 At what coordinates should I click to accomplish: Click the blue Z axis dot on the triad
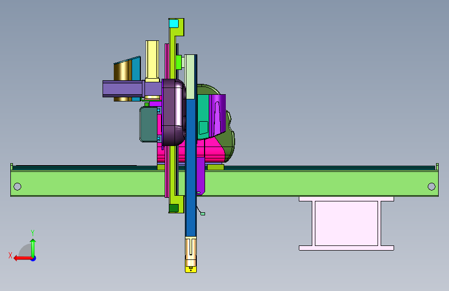(34, 258)
